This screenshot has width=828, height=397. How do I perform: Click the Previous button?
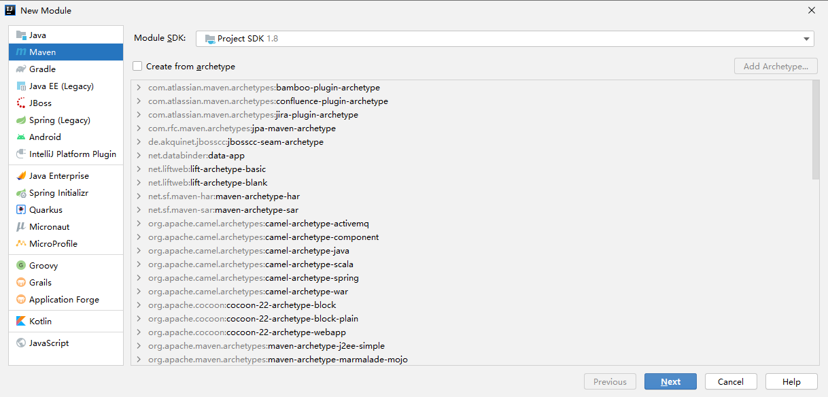[610, 381]
